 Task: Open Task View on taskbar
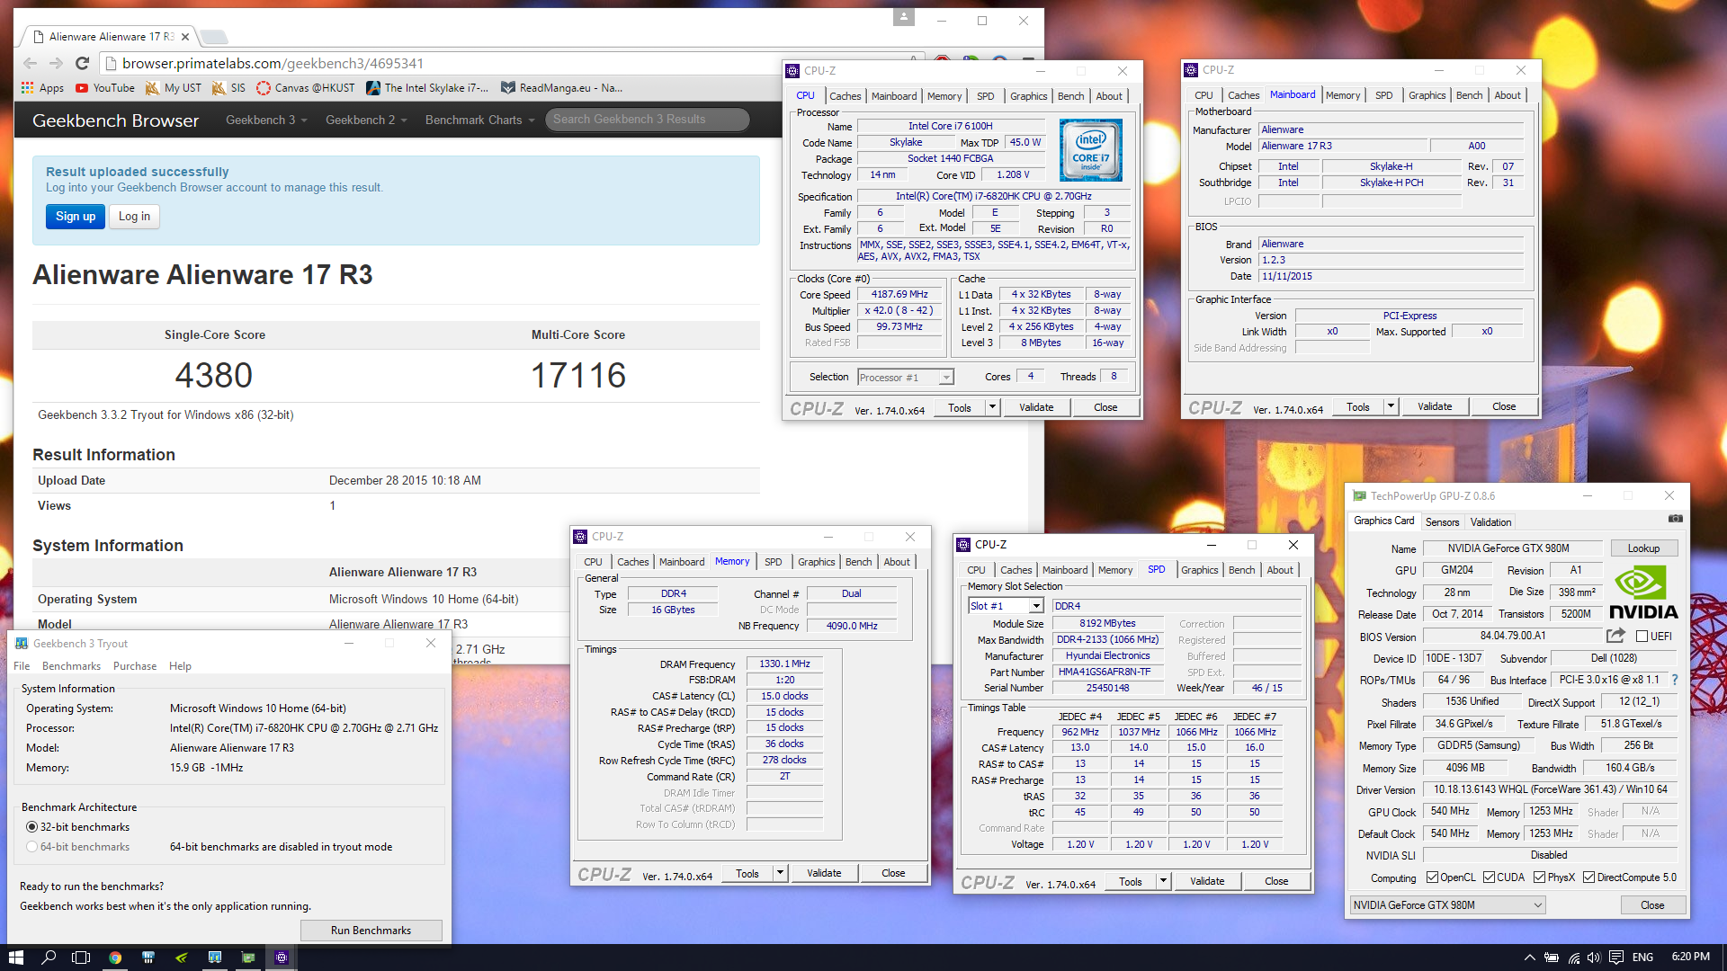pos(81,958)
